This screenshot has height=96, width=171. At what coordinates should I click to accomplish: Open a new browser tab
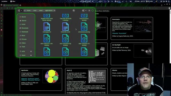(x=20, y=5)
